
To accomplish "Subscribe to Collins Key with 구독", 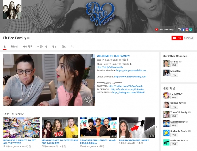I will point(174,107).
